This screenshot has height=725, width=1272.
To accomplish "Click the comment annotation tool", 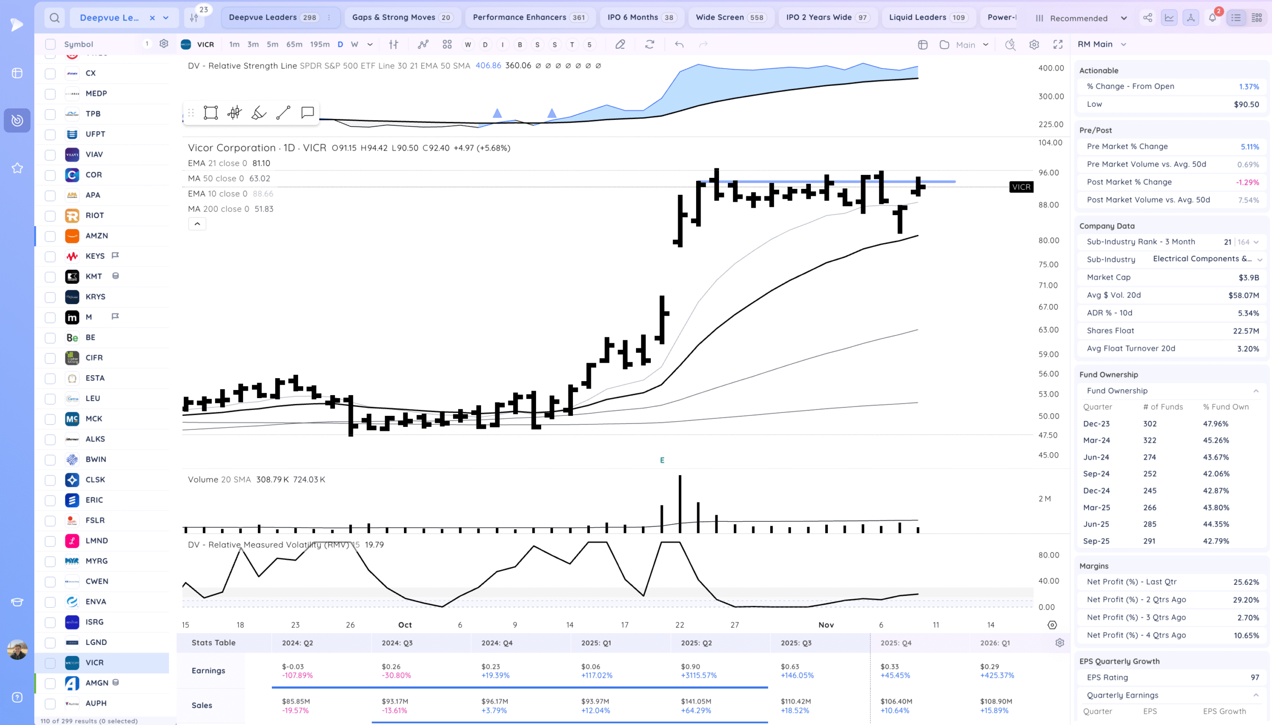I will (307, 113).
